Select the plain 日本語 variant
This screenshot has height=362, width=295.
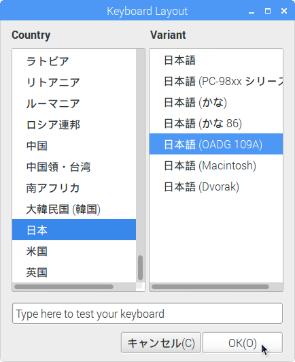pos(216,61)
